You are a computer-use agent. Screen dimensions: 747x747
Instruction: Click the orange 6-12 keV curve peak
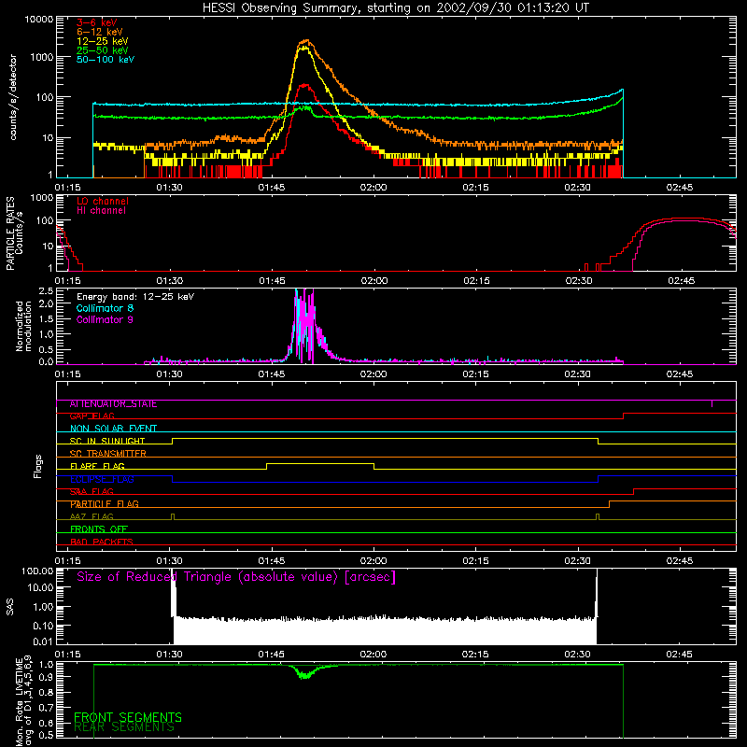coord(306,41)
